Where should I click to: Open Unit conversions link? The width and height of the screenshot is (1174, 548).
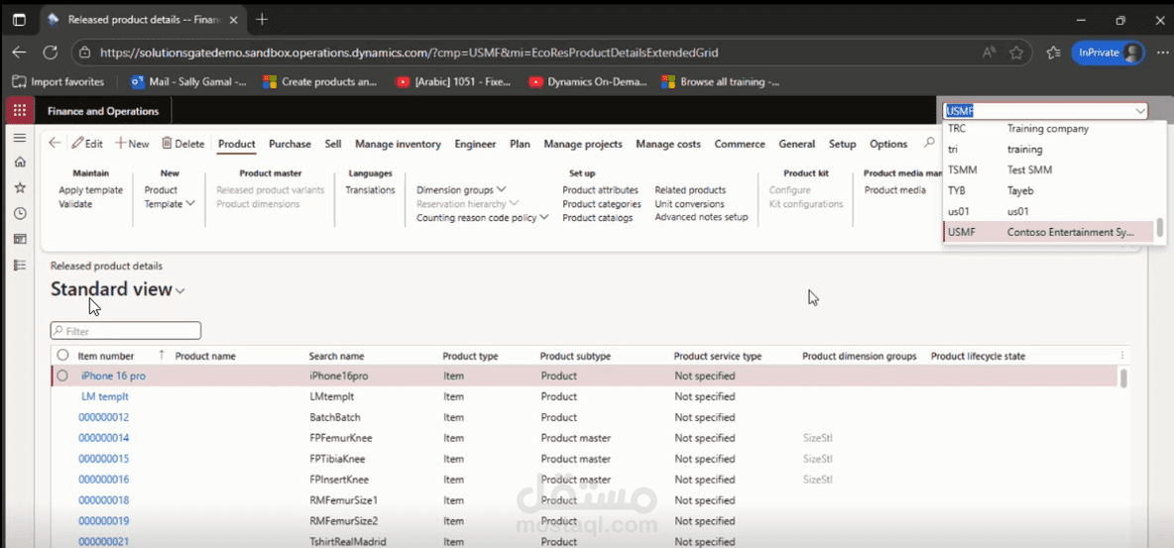[x=689, y=203]
